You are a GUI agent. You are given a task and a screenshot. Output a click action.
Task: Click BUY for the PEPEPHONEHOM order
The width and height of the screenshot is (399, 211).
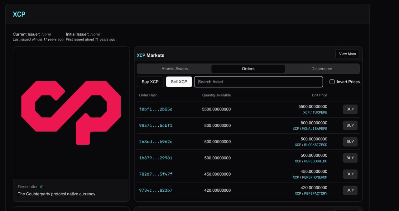(350, 174)
